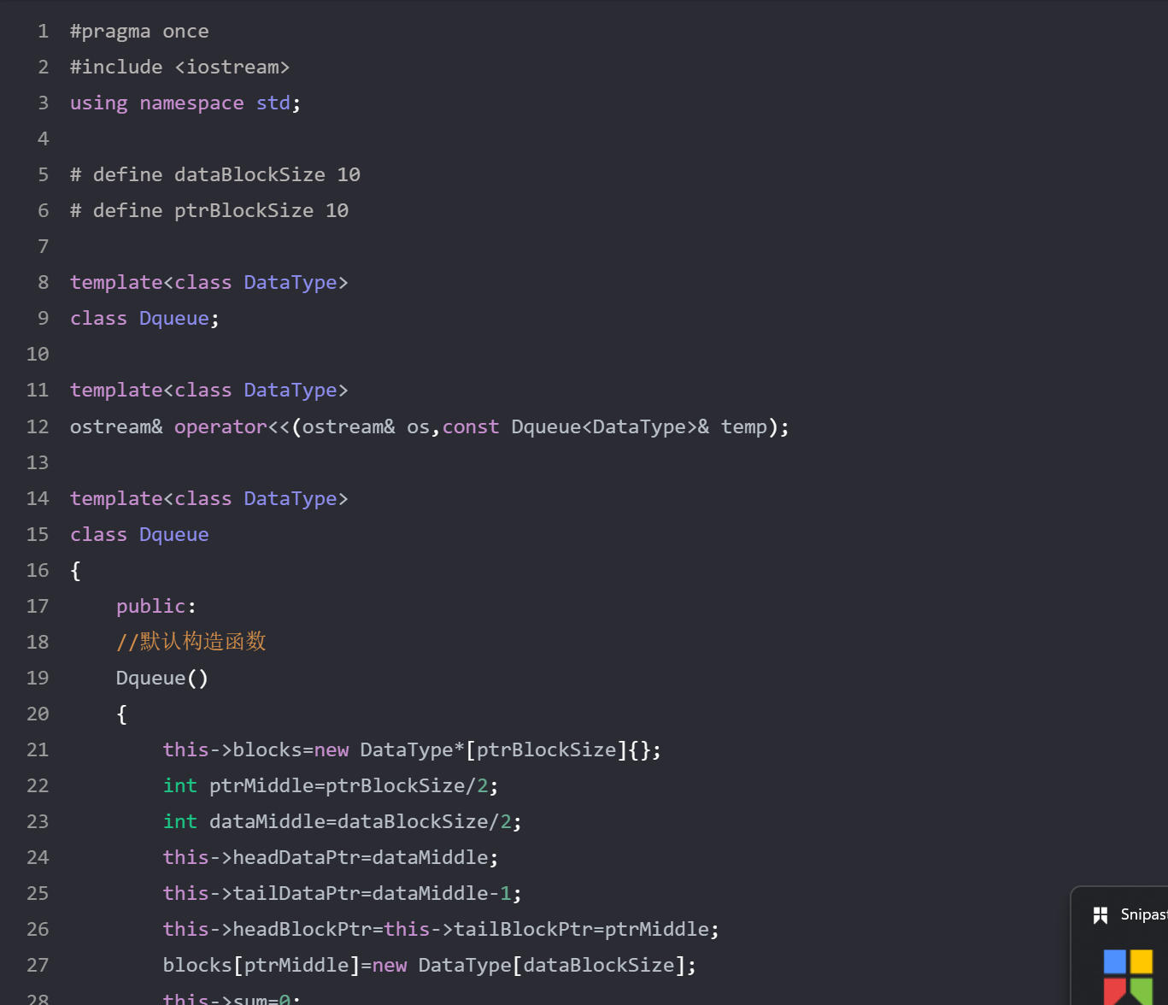
Task: Click "tailBlockPtr" on line 26
Action: pyautogui.click(x=522, y=929)
